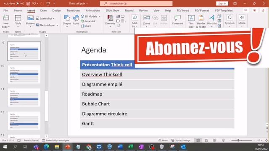This screenshot has height=151, width=269.
Task: Select slide 9 thumbnail
Action: pyautogui.click(x=24, y=51)
